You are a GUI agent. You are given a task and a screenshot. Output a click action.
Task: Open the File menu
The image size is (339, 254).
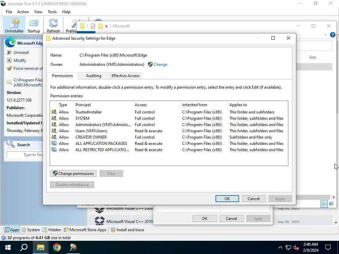click(x=9, y=12)
